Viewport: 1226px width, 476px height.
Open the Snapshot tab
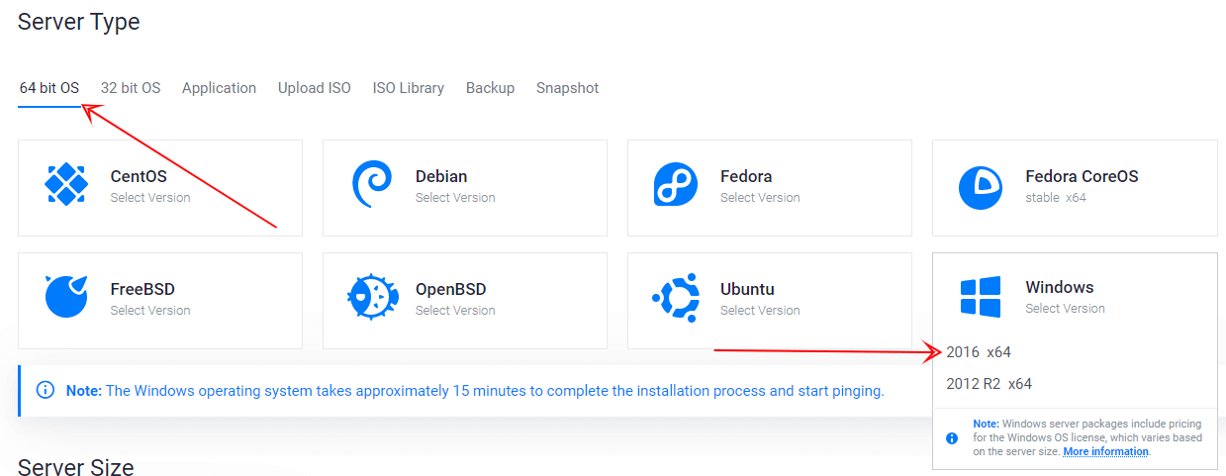pos(567,88)
